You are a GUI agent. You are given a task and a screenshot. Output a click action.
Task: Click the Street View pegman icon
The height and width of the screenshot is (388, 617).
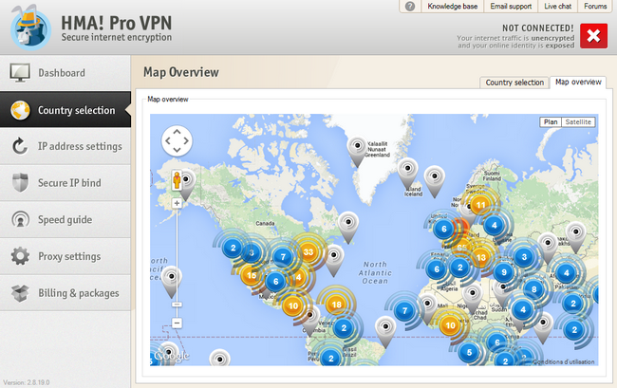tap(177, 181)
